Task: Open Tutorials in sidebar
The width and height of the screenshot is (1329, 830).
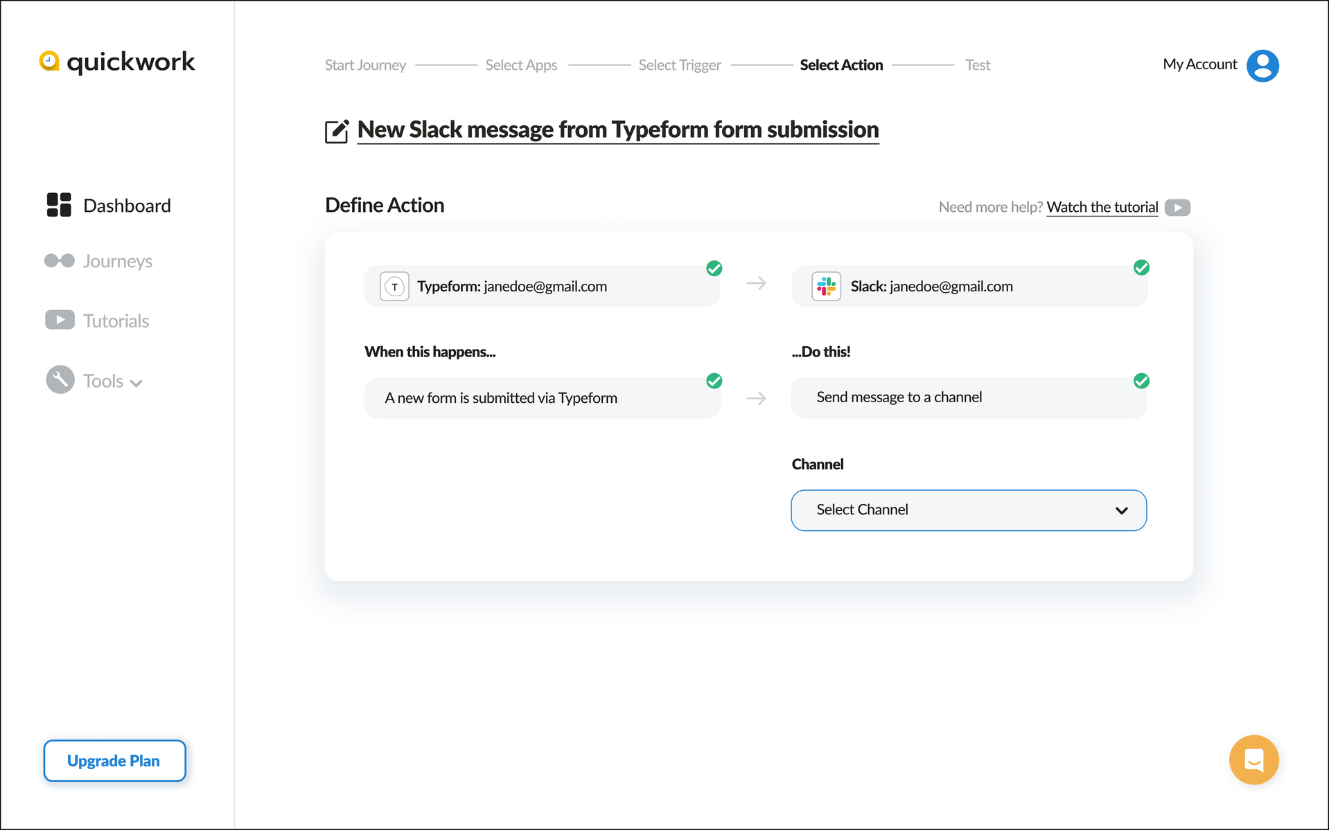Action: pyautogui.click(x=116, y=321)
